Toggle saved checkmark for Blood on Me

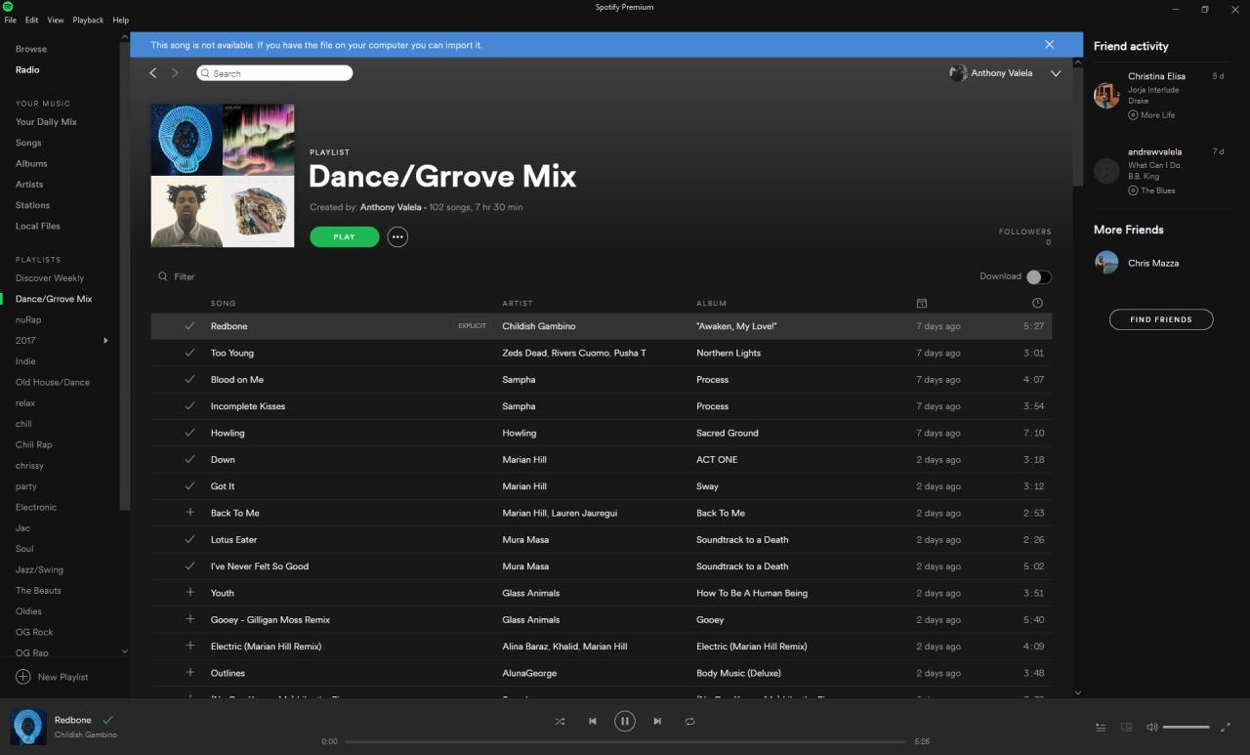190,380
